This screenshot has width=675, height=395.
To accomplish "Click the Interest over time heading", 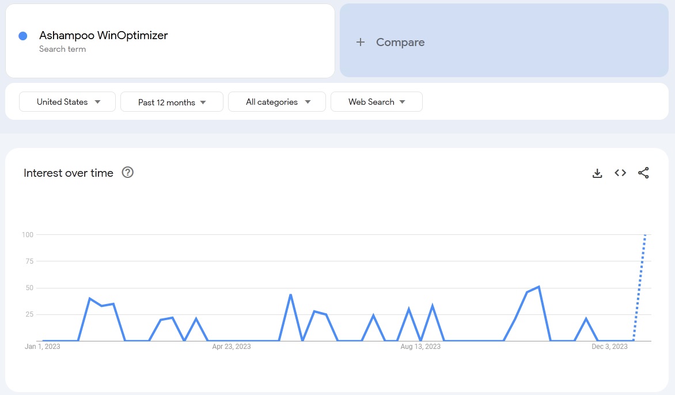I will [x=69, y=173].
